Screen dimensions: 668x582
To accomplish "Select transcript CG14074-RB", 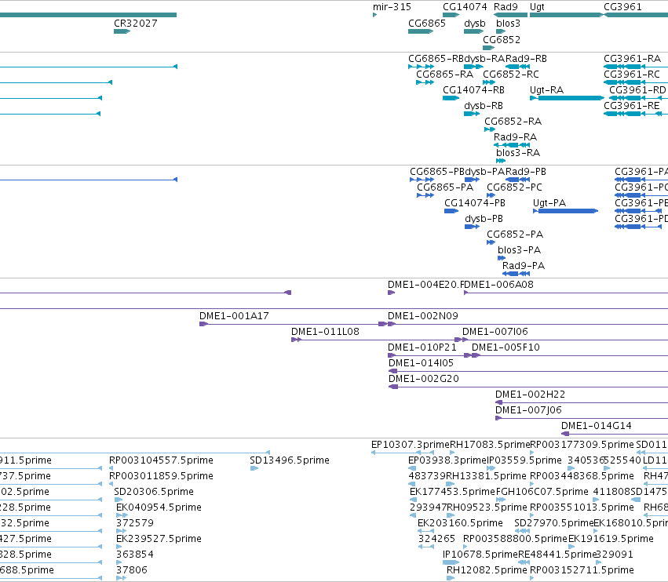I will pyautogui.click(x=451, y=98).
